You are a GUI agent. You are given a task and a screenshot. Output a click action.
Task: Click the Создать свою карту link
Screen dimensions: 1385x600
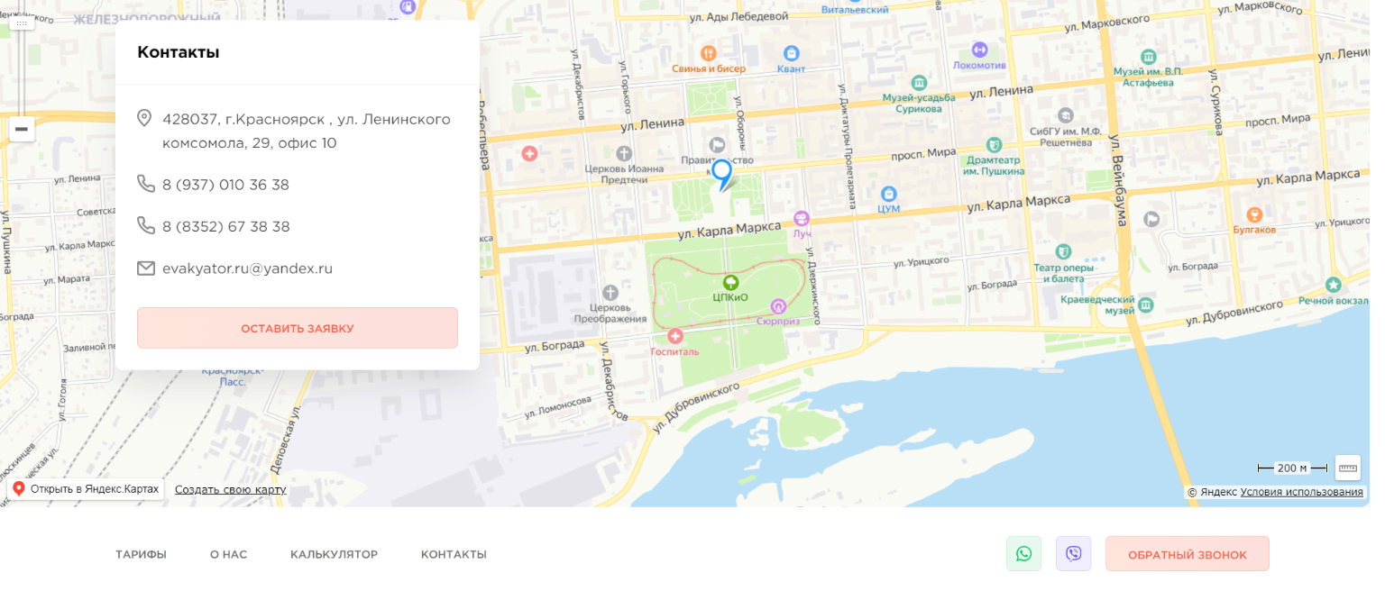230,489
